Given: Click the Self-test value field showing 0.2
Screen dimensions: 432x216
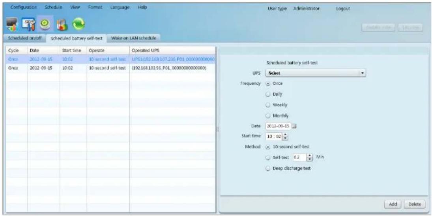Looking at the screenshot, I should tap(300, 158).
